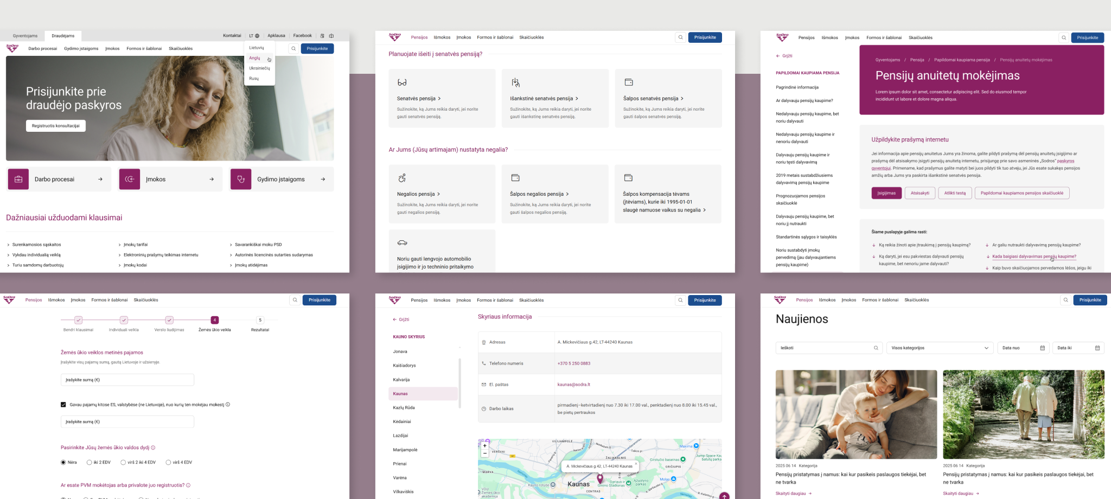Open the calendar icon in Data nuo field
The height and width of the screenshot is (499, 1111).
[x=1042, y=348]
